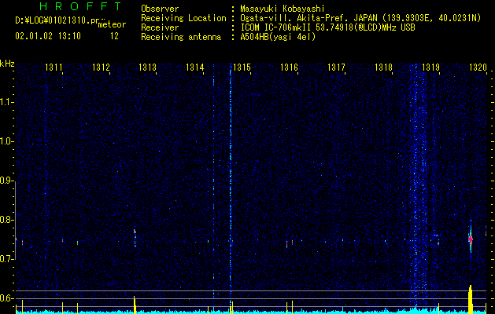
Task: Click the 1314 time axis marker
Action: (x=195, y=67)
